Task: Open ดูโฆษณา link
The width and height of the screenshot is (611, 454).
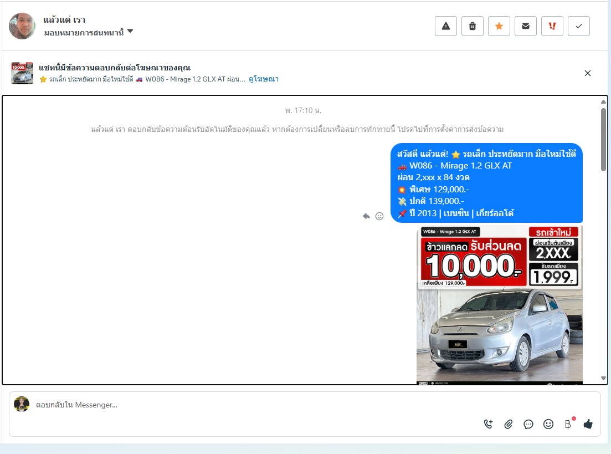Action: pyautogui.click(x=264, y=79)
